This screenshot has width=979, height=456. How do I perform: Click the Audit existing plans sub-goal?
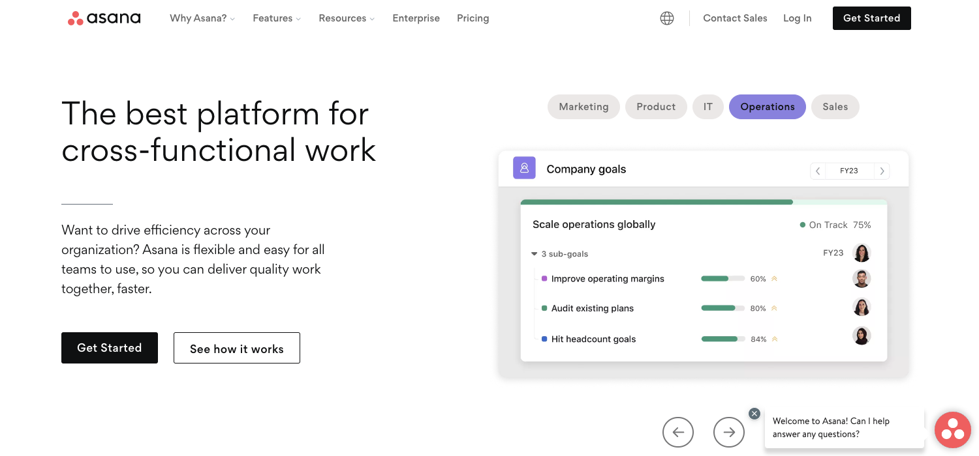(x=593, y=308)
